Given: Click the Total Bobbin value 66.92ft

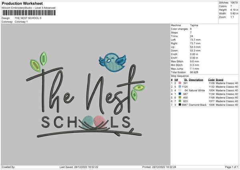Looking at the screenshot, I should coord(194,72).
